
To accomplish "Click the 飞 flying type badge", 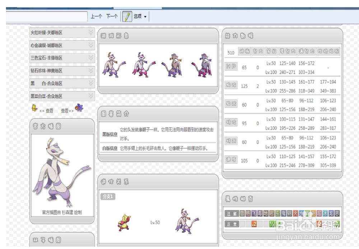I will 254,213.
